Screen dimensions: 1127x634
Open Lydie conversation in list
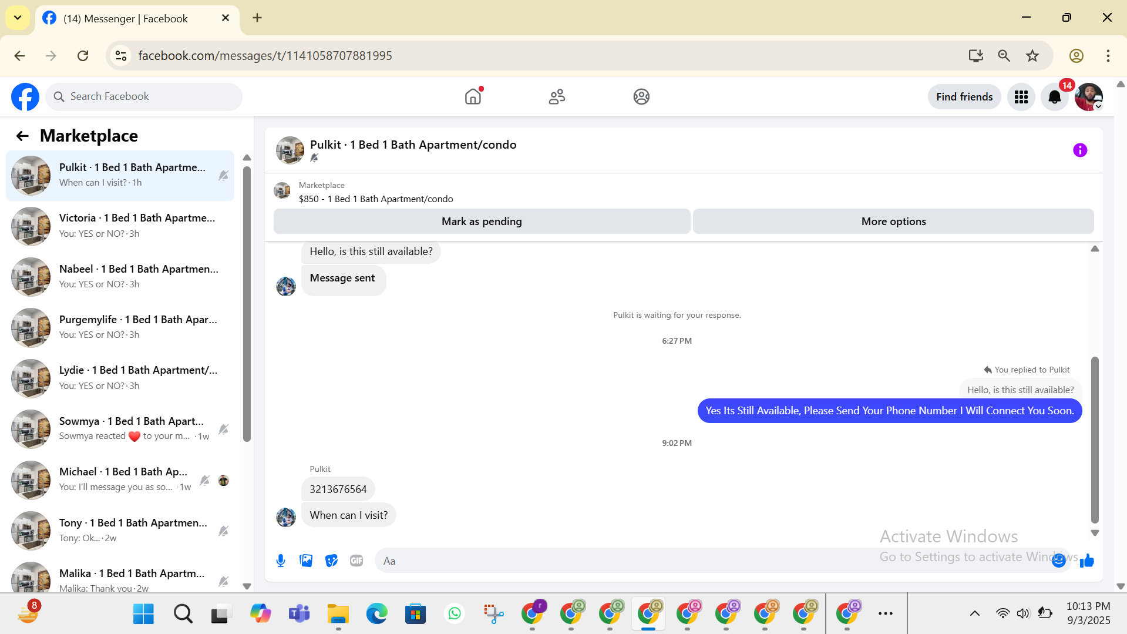point(120,378)
